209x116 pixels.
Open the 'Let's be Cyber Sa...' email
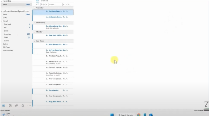[53, 51]
